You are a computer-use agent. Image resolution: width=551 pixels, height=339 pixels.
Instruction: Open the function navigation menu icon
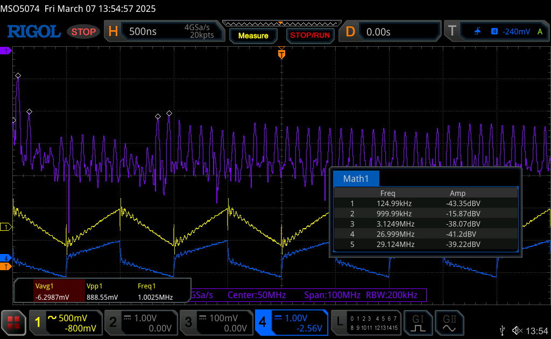click(13, 322)
